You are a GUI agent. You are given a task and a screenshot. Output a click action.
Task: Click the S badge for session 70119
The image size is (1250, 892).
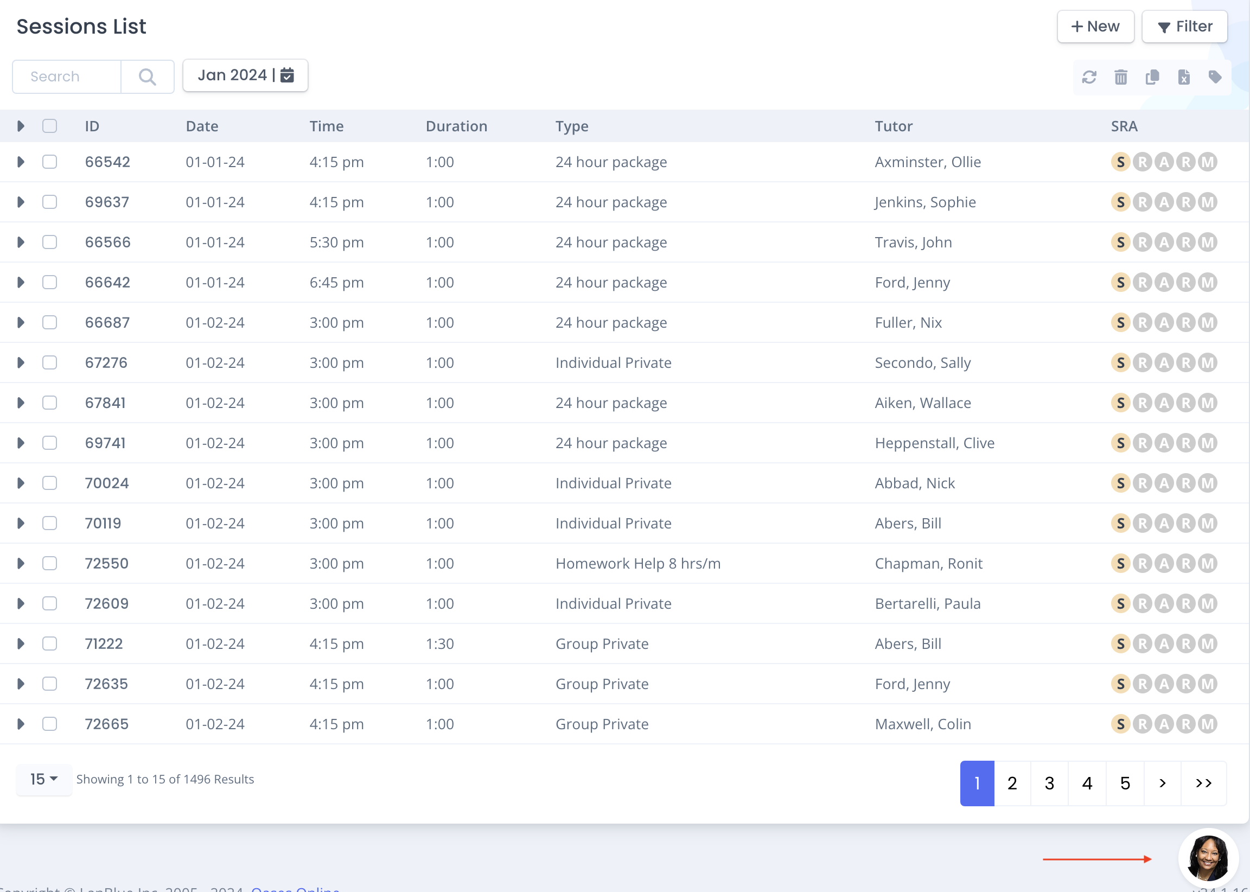point(1120,523)
